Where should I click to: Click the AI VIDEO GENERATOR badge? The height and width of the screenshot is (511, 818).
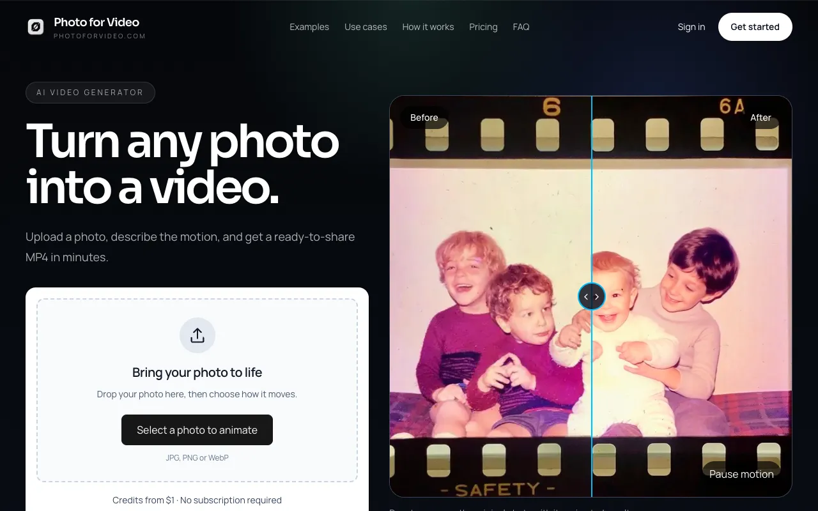(x=90, y=93)
